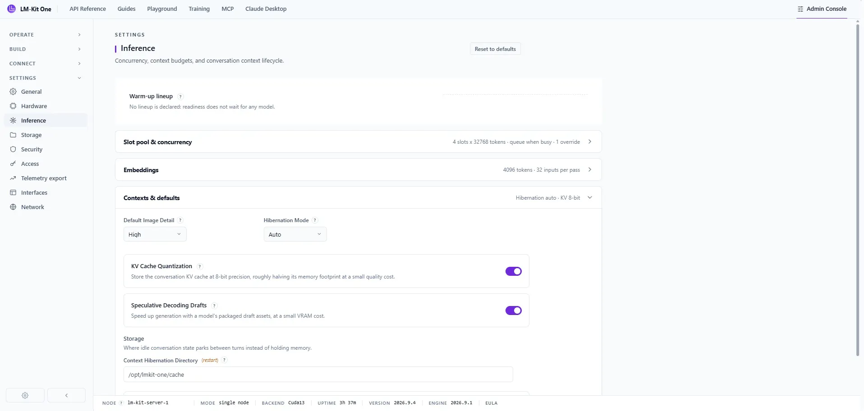Click the help icon beside KV Cache Quantization
Screen dimensions: 864x411
point(200,266)
